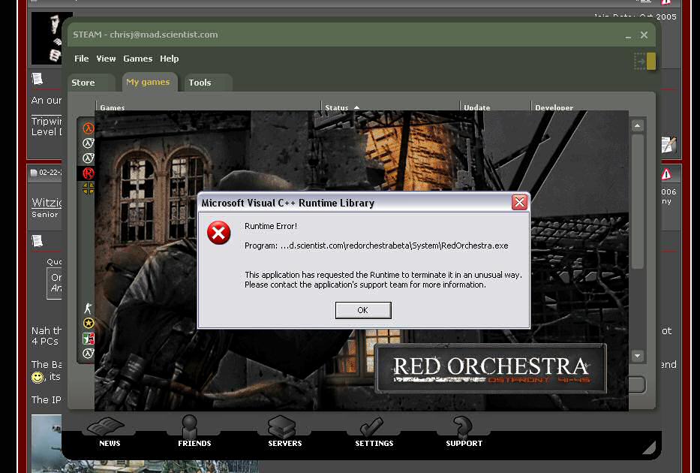This screenshot has width=700, height=473.
Task: Sort list by Developer column header
Action: 554,107
